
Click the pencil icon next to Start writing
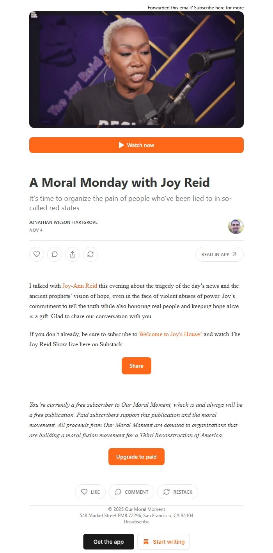[146, 542]
